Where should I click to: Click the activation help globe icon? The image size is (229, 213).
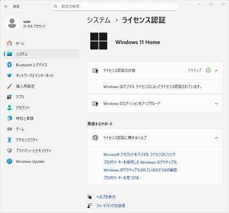pos(95,138)
